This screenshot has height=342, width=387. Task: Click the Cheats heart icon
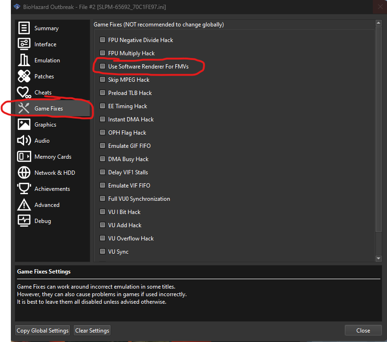click(24, 92)
